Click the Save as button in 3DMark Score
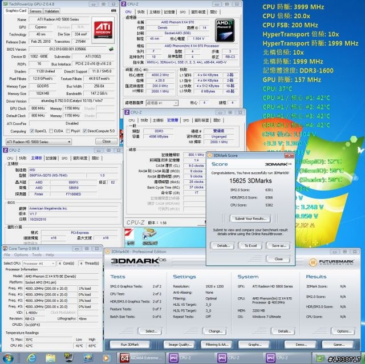 (278, 245)
